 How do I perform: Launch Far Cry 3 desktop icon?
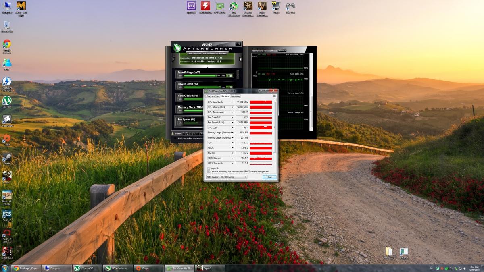click(7, 214)
